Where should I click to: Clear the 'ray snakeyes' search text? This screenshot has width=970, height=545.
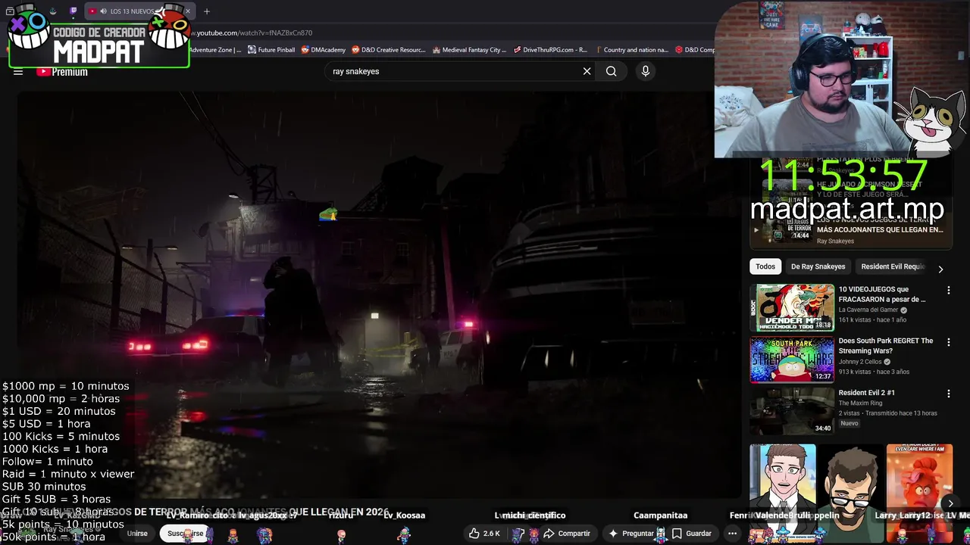(x=587, y=71)
